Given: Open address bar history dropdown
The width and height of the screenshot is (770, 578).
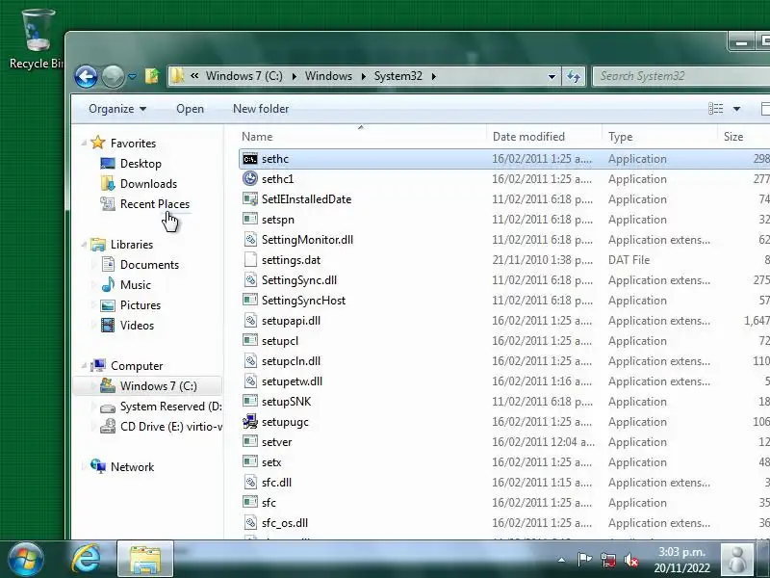Looking at the screenshot, I should [x=552, y=77].
